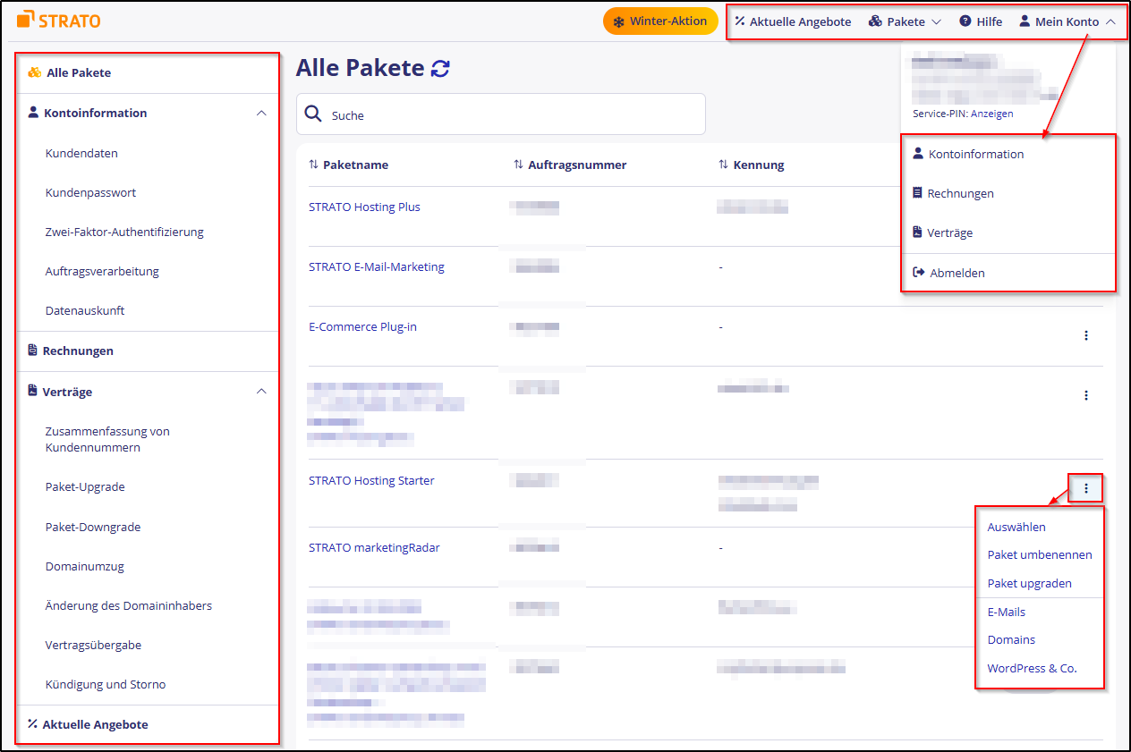This screenshot has width=1131, height=752.
Task: Click the STRATO logo
Action: click(x=59, y=20)
